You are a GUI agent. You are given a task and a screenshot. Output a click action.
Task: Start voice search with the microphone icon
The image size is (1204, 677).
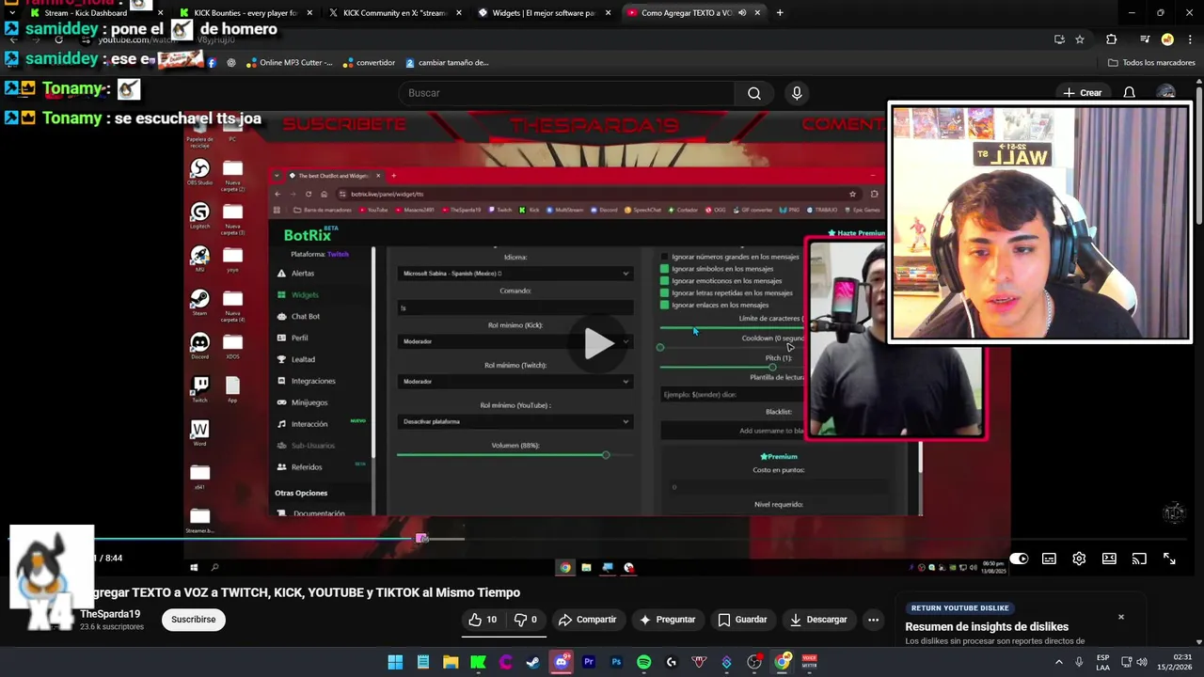pyautogui.click(x=797, y=93)
